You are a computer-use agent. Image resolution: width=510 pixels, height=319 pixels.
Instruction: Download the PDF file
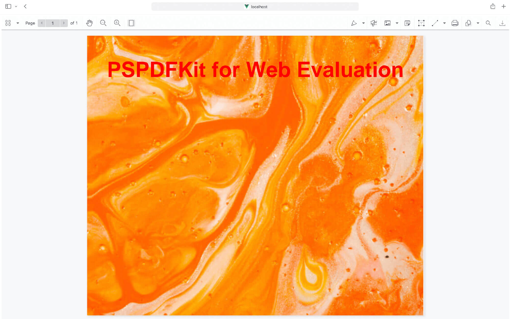502,23
